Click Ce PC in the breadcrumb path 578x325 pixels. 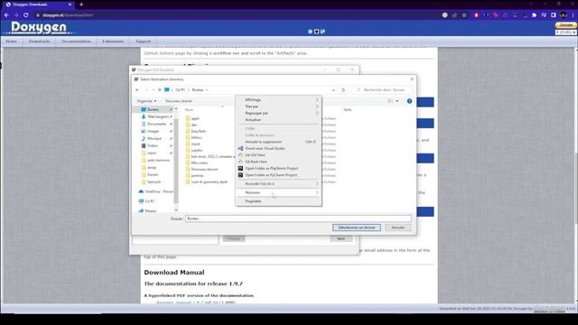(181, 90)
